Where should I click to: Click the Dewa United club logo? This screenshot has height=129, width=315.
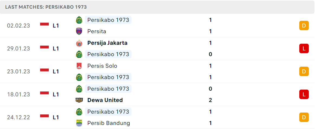79,100
